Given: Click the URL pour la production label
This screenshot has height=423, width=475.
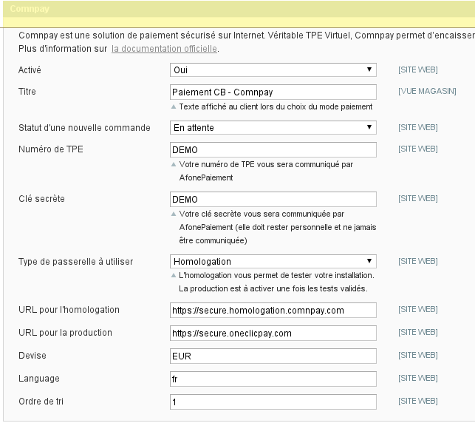Looking at the screenshot, I should coord(66,333).
